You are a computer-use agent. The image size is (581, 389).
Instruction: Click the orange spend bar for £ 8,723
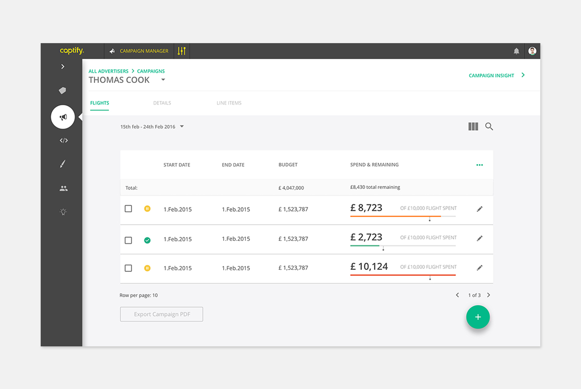[x=396, y=216]
